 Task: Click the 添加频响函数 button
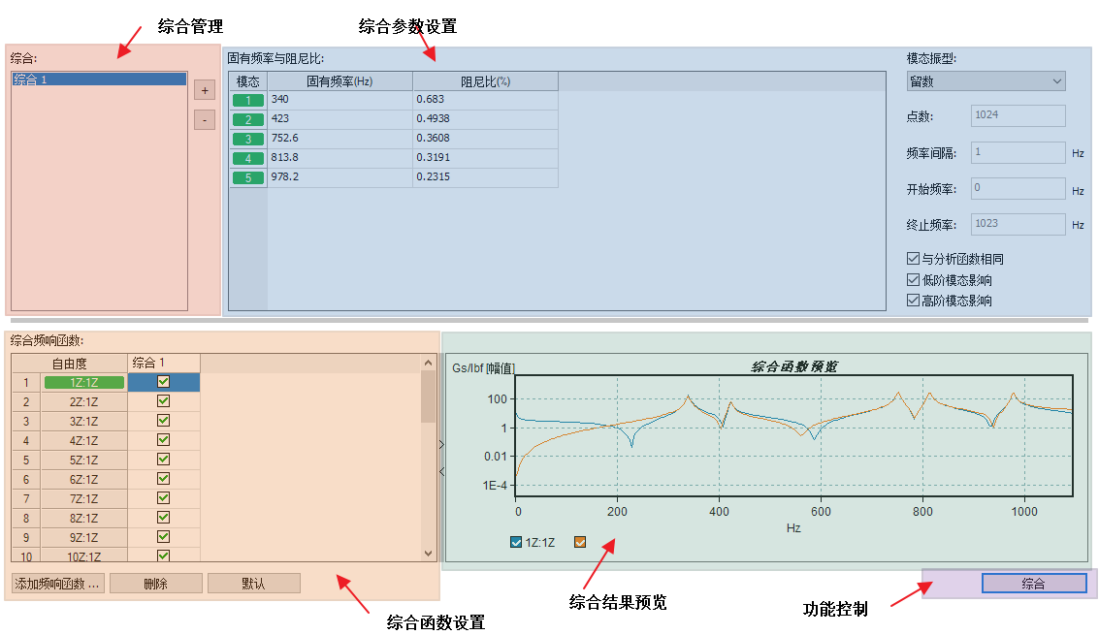pyautogui.click(x=57, y=584)
